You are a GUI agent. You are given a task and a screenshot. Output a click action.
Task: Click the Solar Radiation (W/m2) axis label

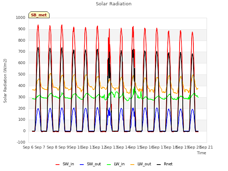pos(5,81)
